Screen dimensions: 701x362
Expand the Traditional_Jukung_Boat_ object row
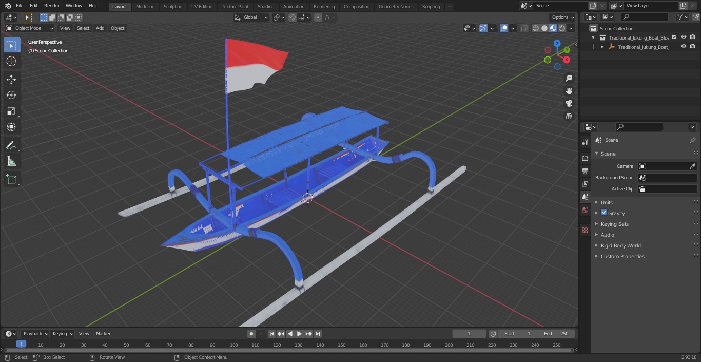click(x=602, y=47)
